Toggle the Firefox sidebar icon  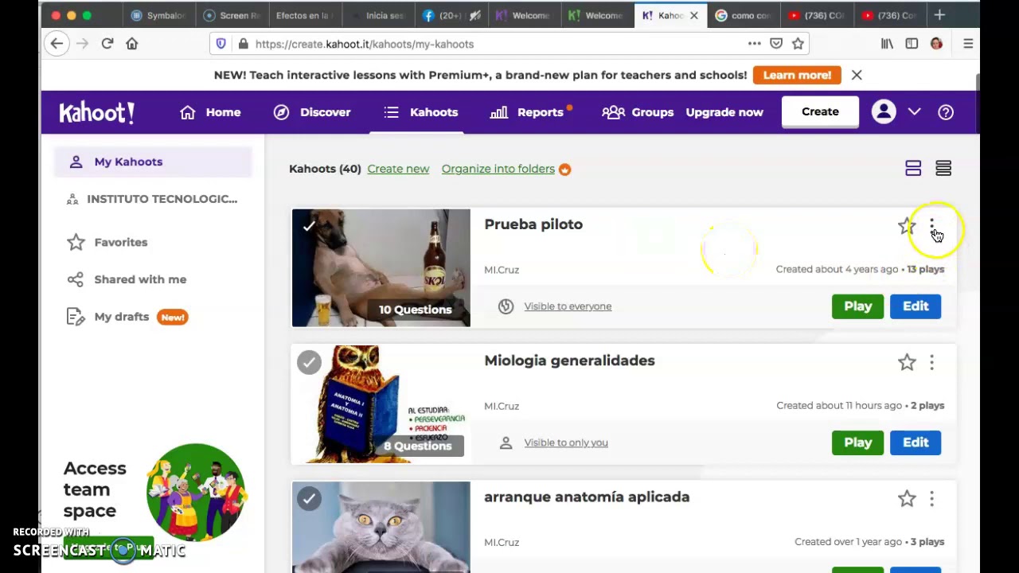tap(912, 44)
